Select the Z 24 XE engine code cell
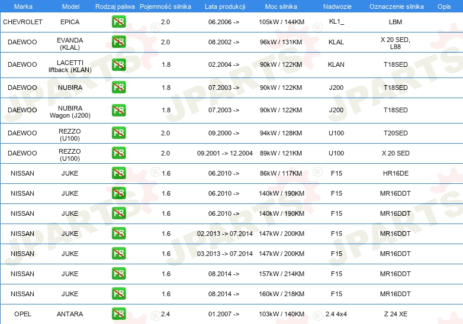This screenshot has height=324, width=463. click(x=396, y=314)
